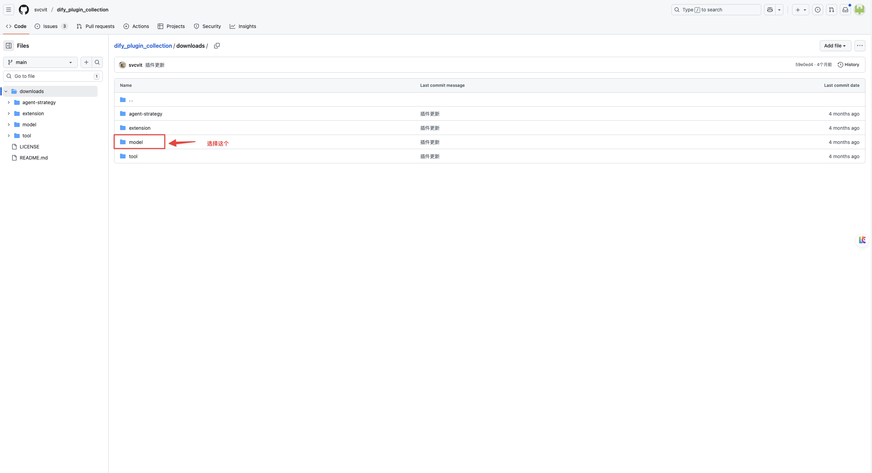
Task: Open the notifications inbox icon
Action: point(845,10)
